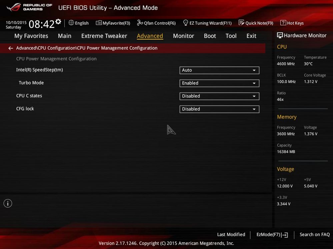Open CPU C states Disabled dropdown

pyautogui.click(x=219, y=96)
